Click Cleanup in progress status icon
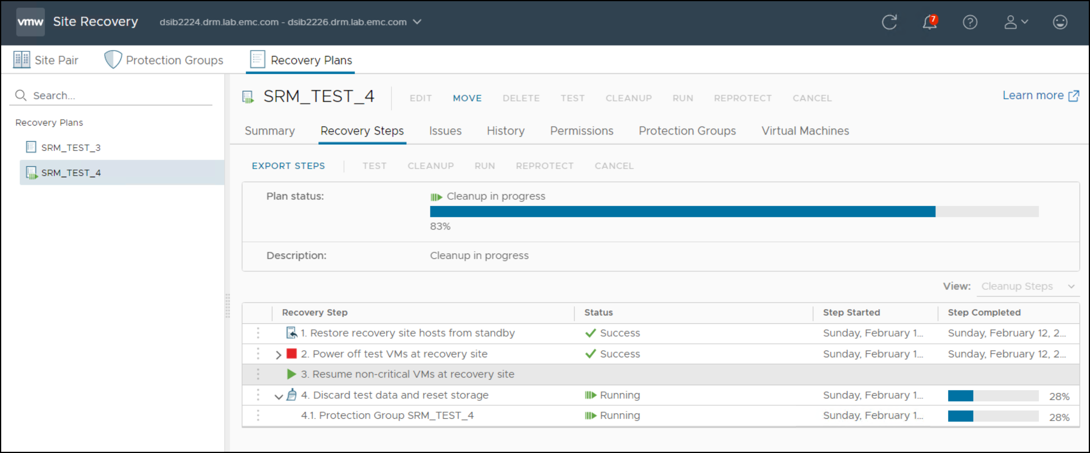The image size is (1090, 453). 436,197
